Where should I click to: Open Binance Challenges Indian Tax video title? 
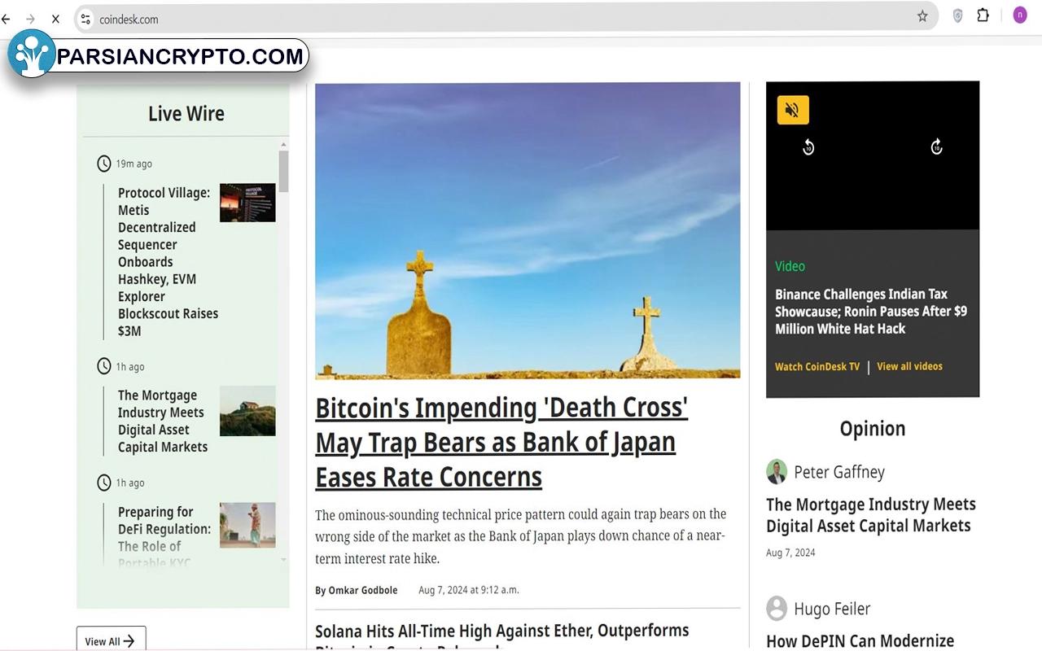click(871, 312)
